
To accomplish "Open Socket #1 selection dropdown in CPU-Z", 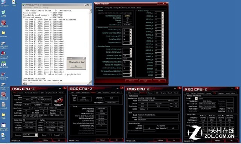I will coord(36,135).
